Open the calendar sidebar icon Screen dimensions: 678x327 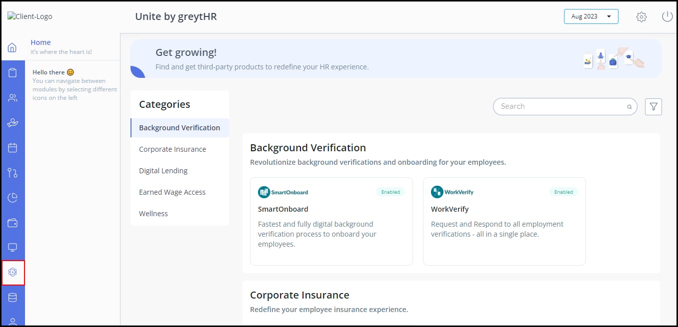coord(12,148)
